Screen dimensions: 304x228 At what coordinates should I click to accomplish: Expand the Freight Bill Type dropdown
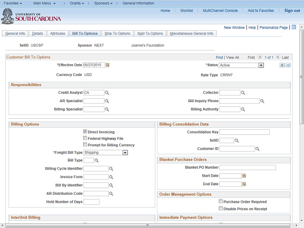pyautogui.click(x=125, y=153)
